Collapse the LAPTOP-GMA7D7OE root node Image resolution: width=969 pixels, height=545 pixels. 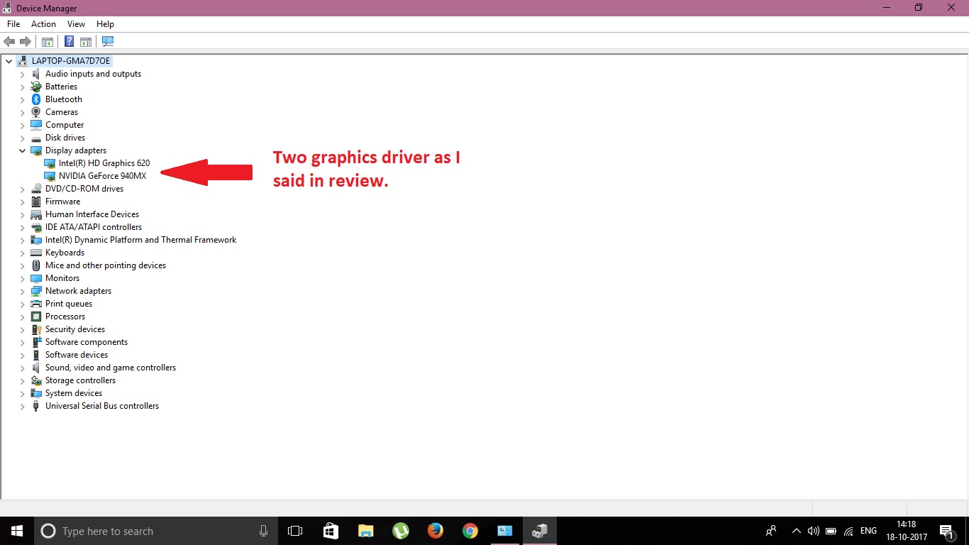[x=9, y=61]
